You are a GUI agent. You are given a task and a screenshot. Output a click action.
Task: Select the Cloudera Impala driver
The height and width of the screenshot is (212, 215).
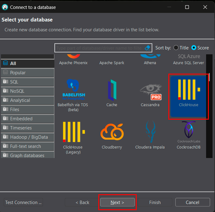click(x=150, y=134)
